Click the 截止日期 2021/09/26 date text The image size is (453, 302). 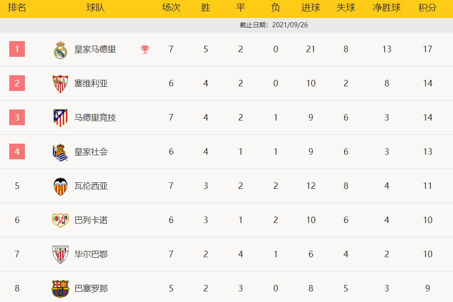pos(274,25)
